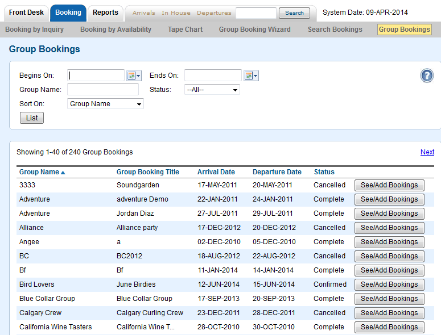
Task: Sort by Status column header
Action: [324, 172]
